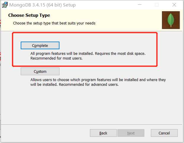184x143 pixels.
Task: Click the MongoDB installer icon in title bar
Action: point(4,5)
